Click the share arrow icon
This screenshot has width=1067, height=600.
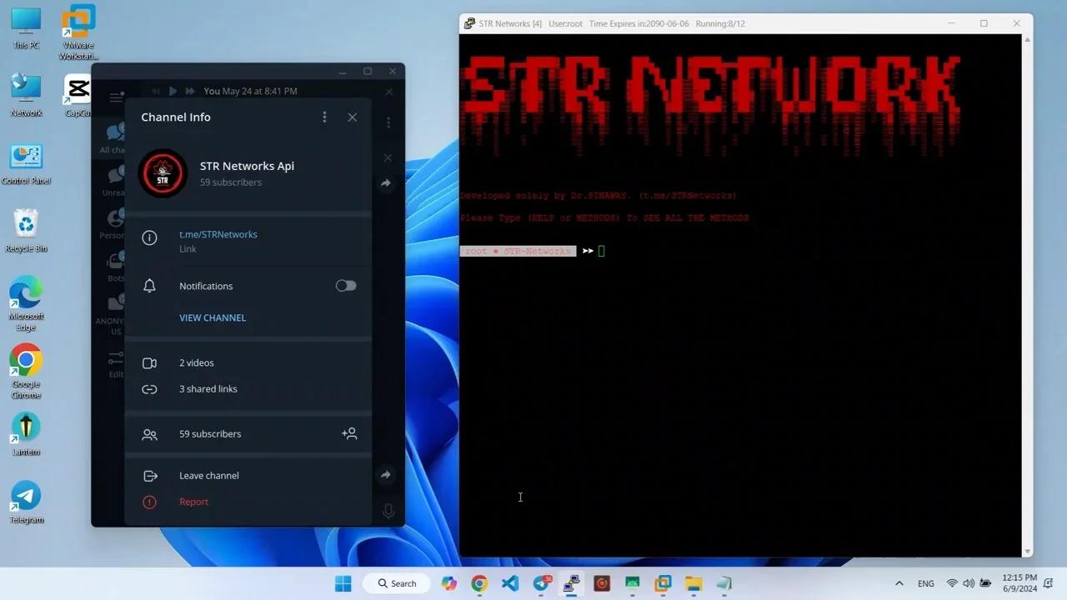click(386, 182)
